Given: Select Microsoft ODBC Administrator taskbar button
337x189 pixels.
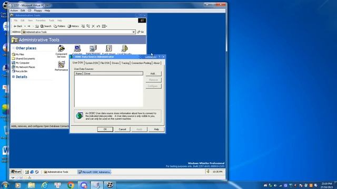Looking at the screenshot, I should (x=94, y=172).
